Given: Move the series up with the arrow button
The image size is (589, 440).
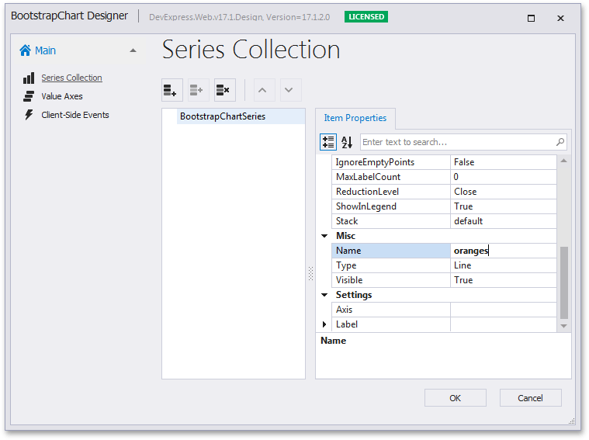Looking at the screenshot, I should [265, 90].
